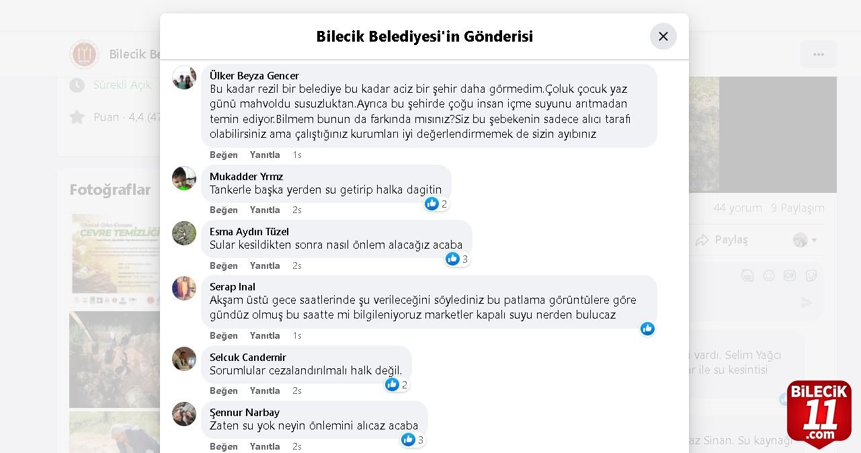Image resolution: width=861 pixels, height=453 pixels.
Task: Click Yanıtla under Şennur Narbay's comment
Action: tap(265, 446)
